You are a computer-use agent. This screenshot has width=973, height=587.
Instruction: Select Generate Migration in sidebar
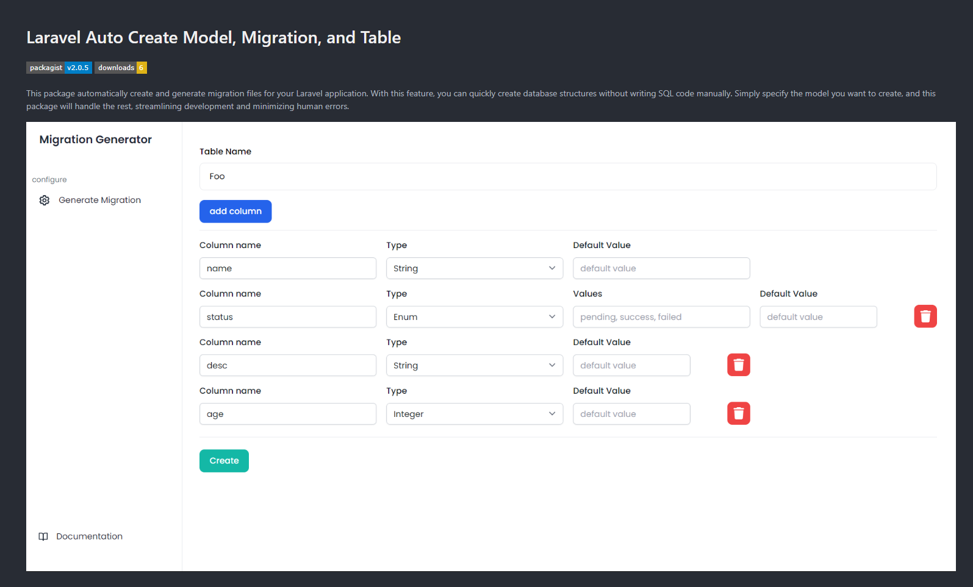(x=90, y=200)
